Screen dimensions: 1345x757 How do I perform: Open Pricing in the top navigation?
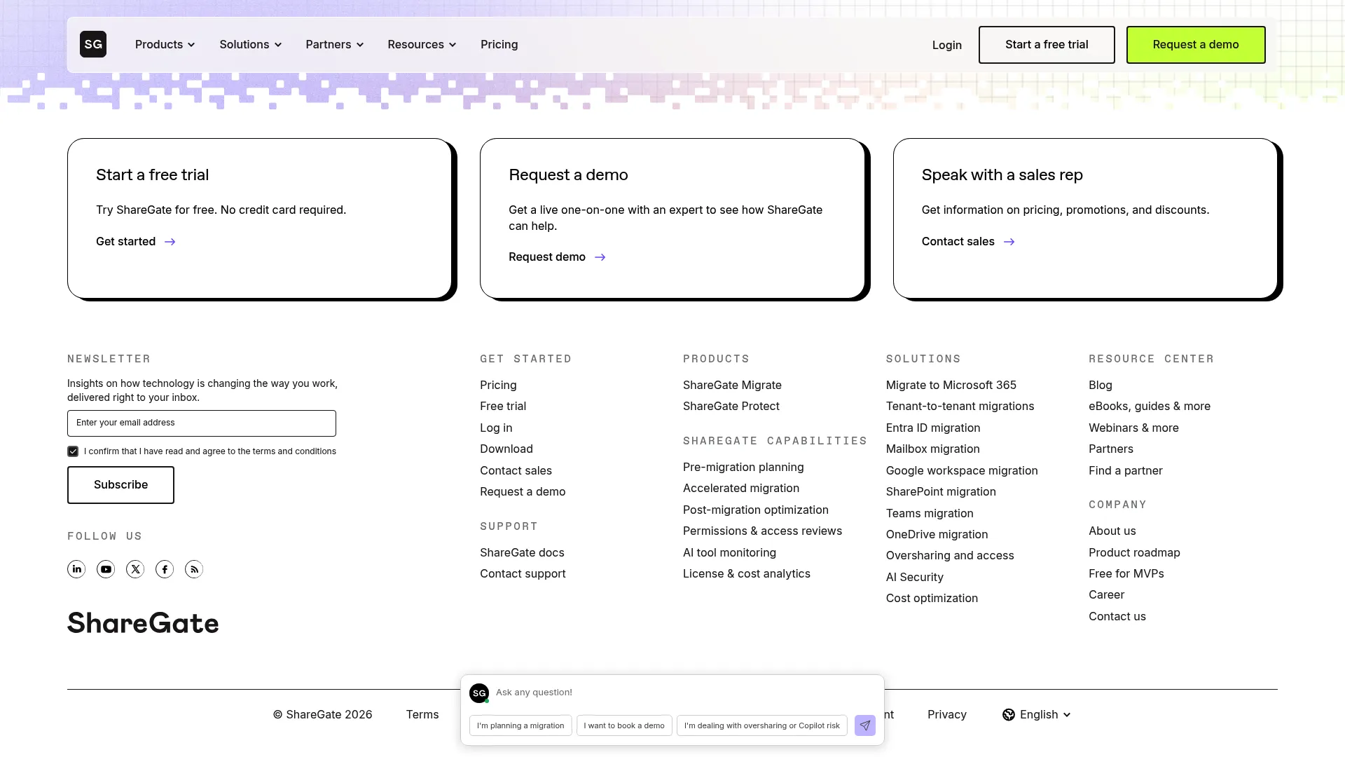[499, 44]
